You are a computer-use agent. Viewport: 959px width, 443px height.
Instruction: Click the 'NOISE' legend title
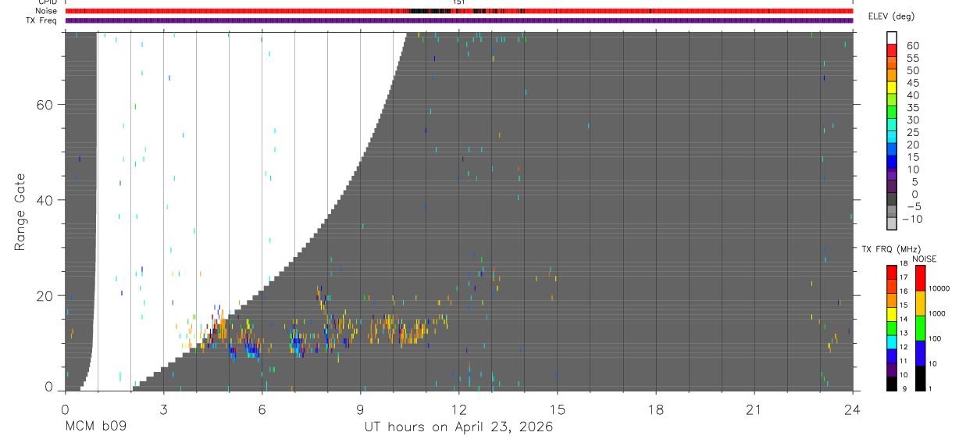coord(925,259)
